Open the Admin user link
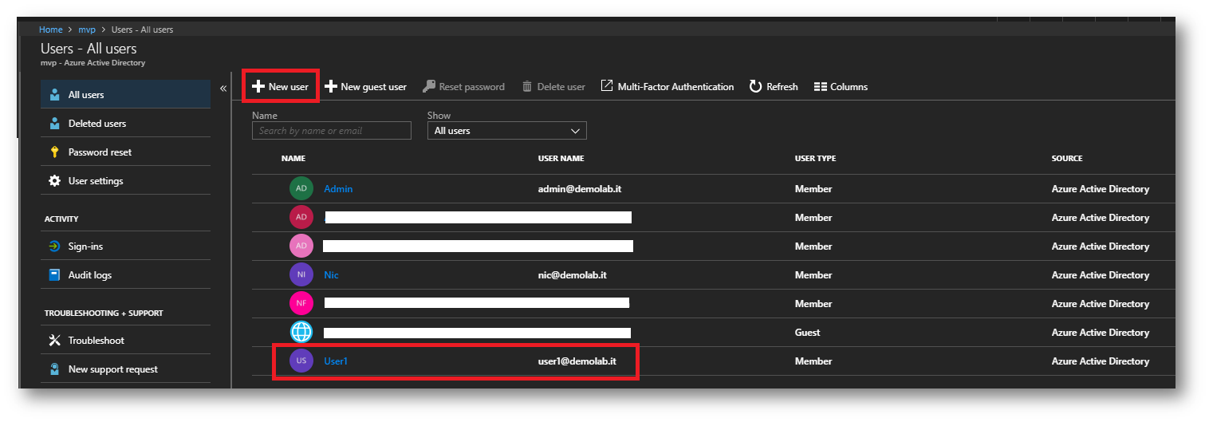Viewport: 1209px width, 422px height. 338,189
